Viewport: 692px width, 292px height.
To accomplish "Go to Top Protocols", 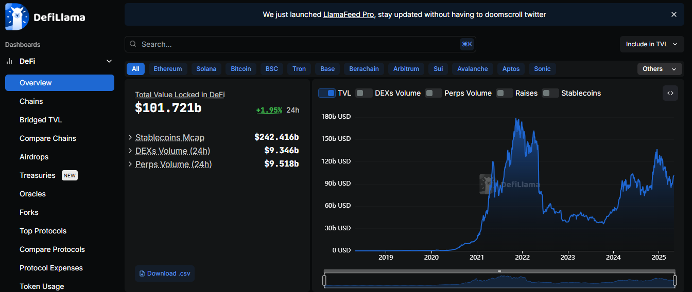I will tap(43, 231).
